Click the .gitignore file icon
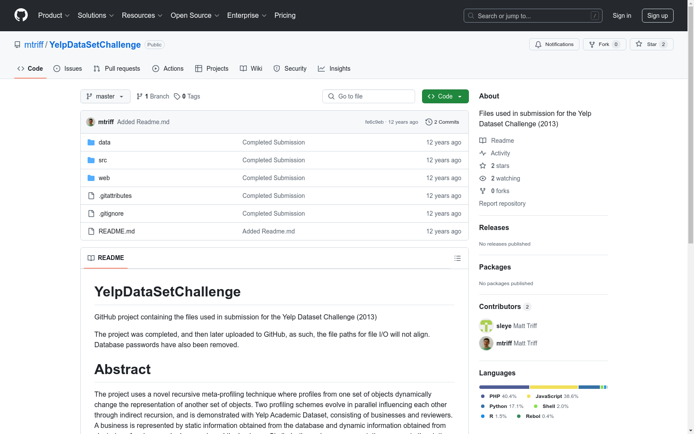 (91, 214)
